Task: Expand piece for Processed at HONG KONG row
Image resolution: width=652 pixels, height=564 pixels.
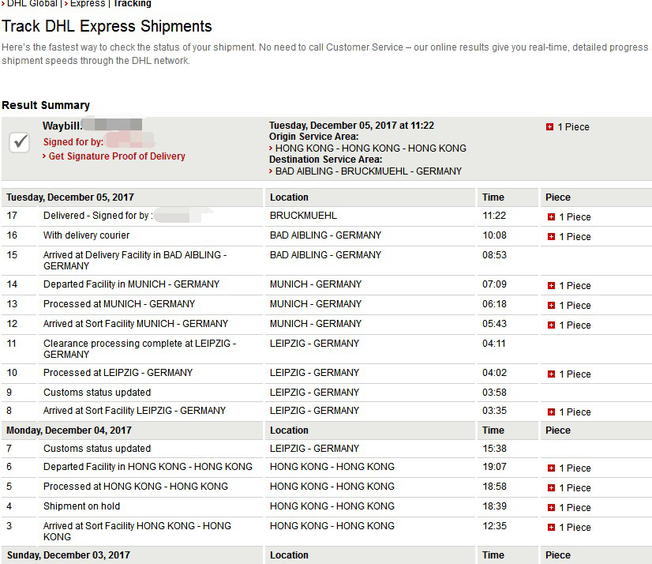Action: (x=551, y=487)
